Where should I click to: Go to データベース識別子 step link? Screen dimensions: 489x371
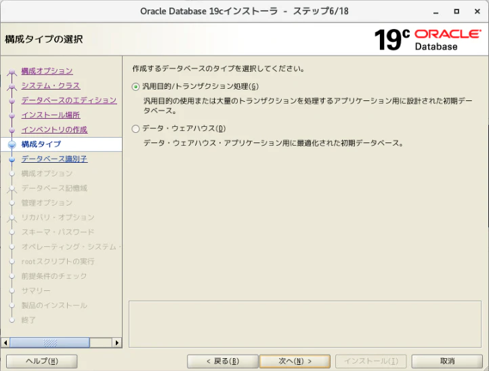(54, 159)
